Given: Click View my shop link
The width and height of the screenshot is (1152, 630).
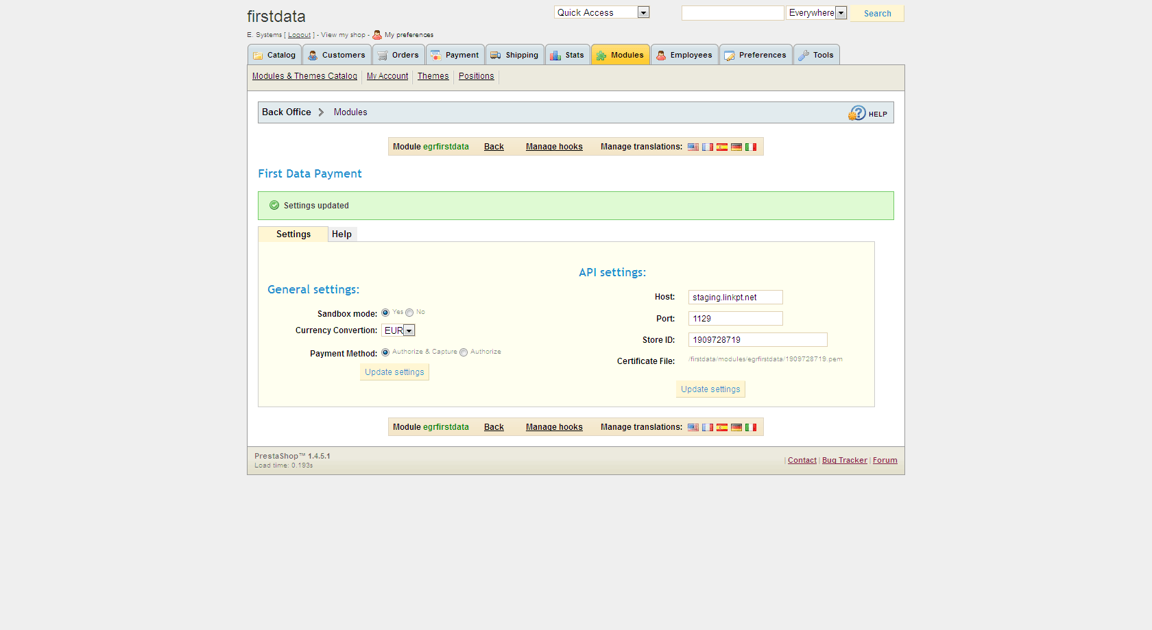Looking at the screenshot, I should click(344, 35).
